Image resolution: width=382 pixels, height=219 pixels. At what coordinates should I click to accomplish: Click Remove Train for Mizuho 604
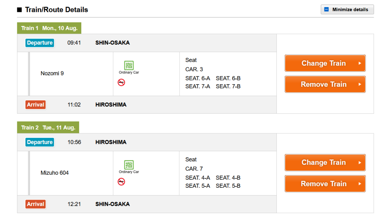point(325,184)
